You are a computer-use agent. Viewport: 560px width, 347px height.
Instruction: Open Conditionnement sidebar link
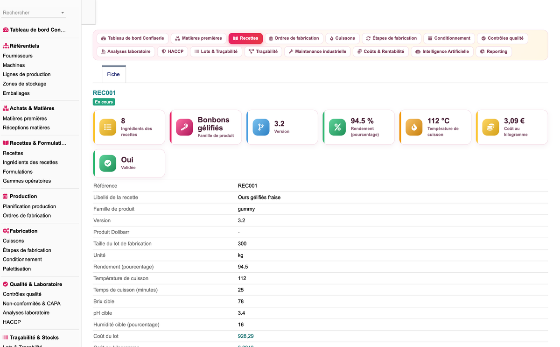tap(22, 259)
